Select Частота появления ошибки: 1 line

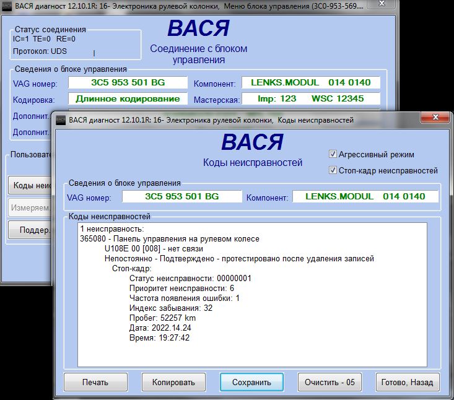click(185, 298)
